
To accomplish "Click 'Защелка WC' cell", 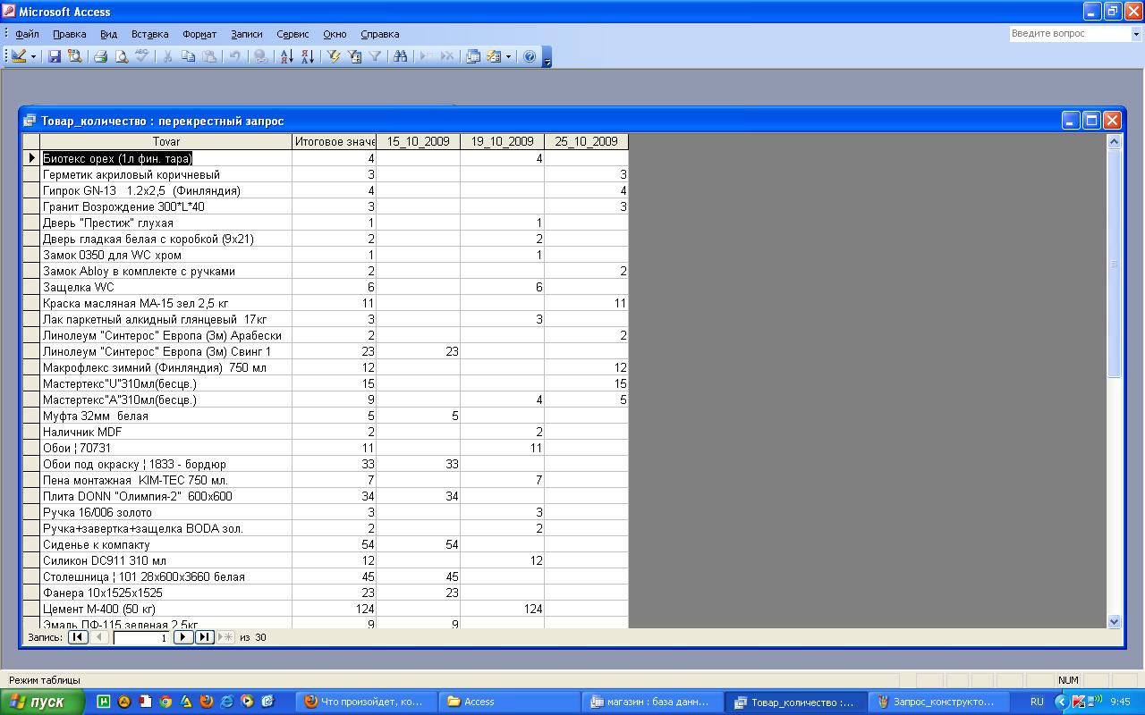I will [x=165, y=287].
